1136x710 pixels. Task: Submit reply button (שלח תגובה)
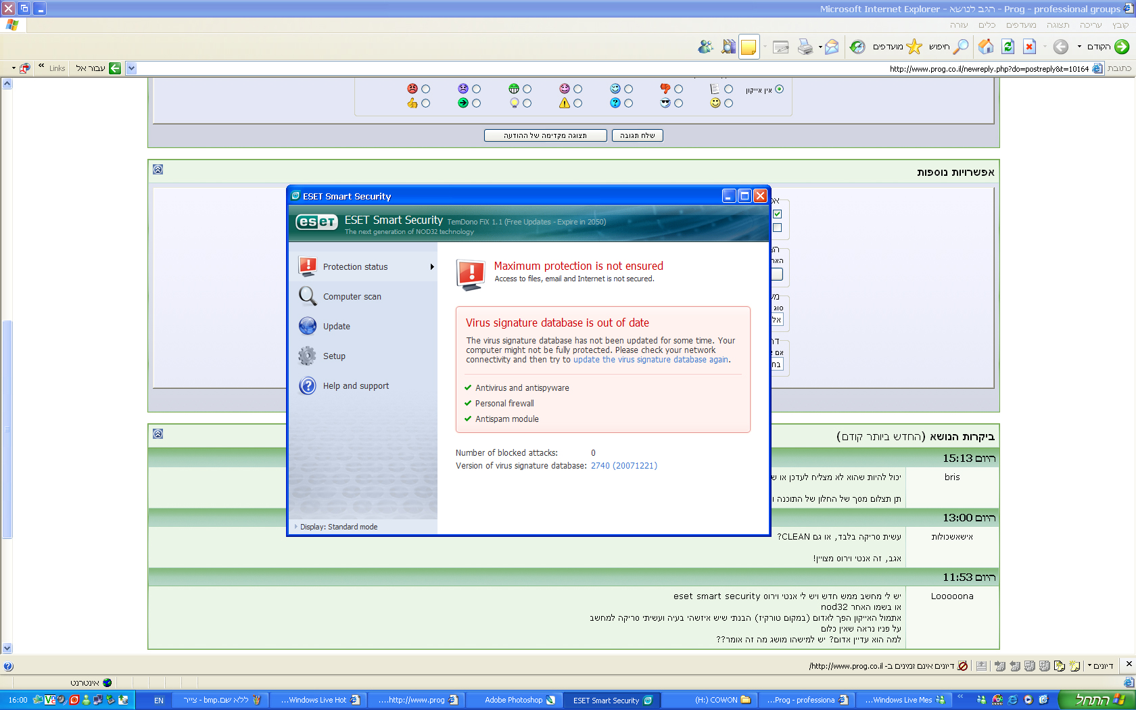638,136
